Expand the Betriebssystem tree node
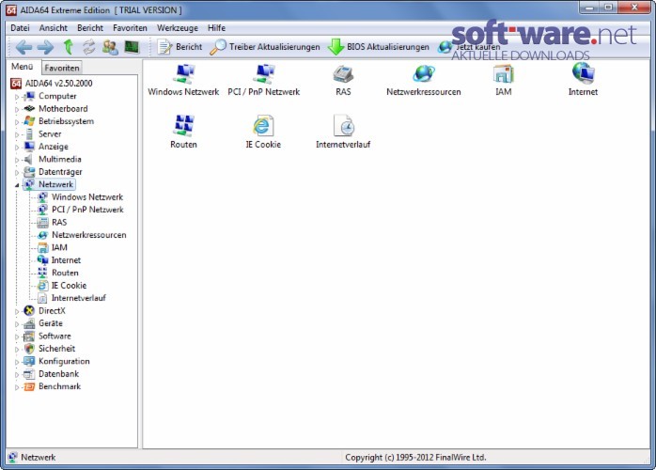The width and height of the screenshot is (656, 470). [x=17, y=122]
